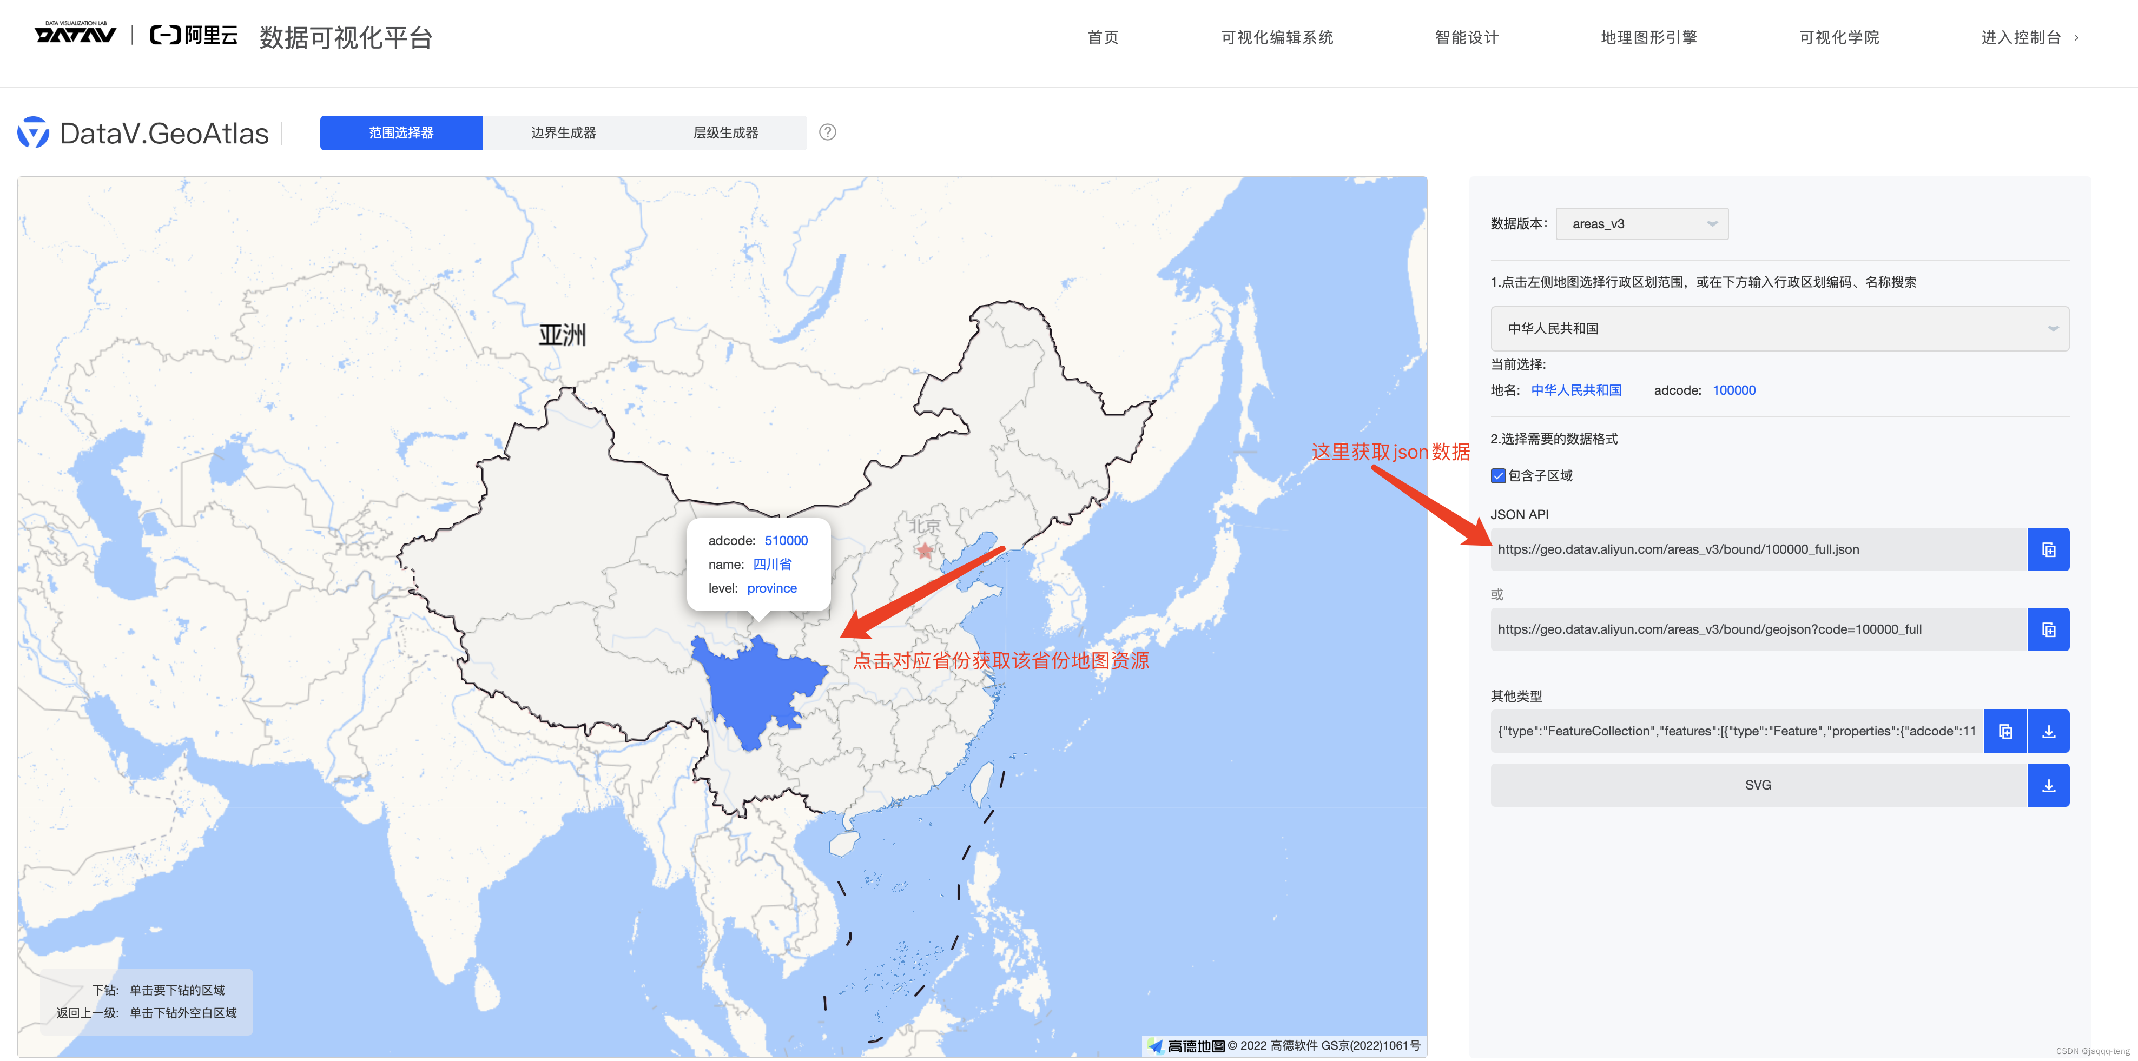Download the SVG map file

(2048, 786)
